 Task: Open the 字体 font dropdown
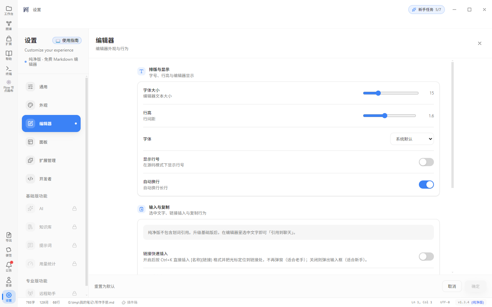tap(412, 139)
